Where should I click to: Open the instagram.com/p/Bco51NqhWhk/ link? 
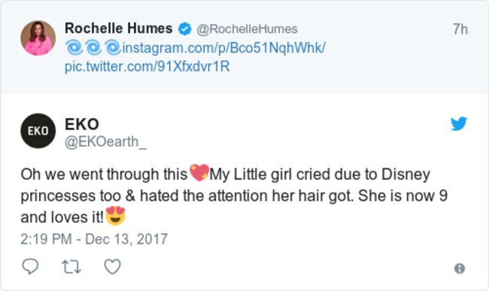(x=224, y=48)
